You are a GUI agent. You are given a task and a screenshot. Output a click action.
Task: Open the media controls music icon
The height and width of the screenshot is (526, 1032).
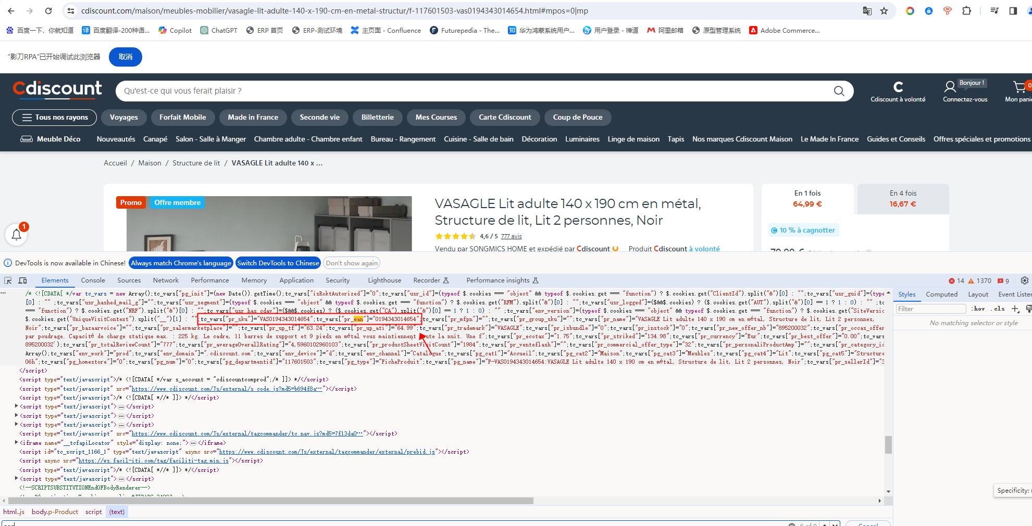tap(994, 11)
